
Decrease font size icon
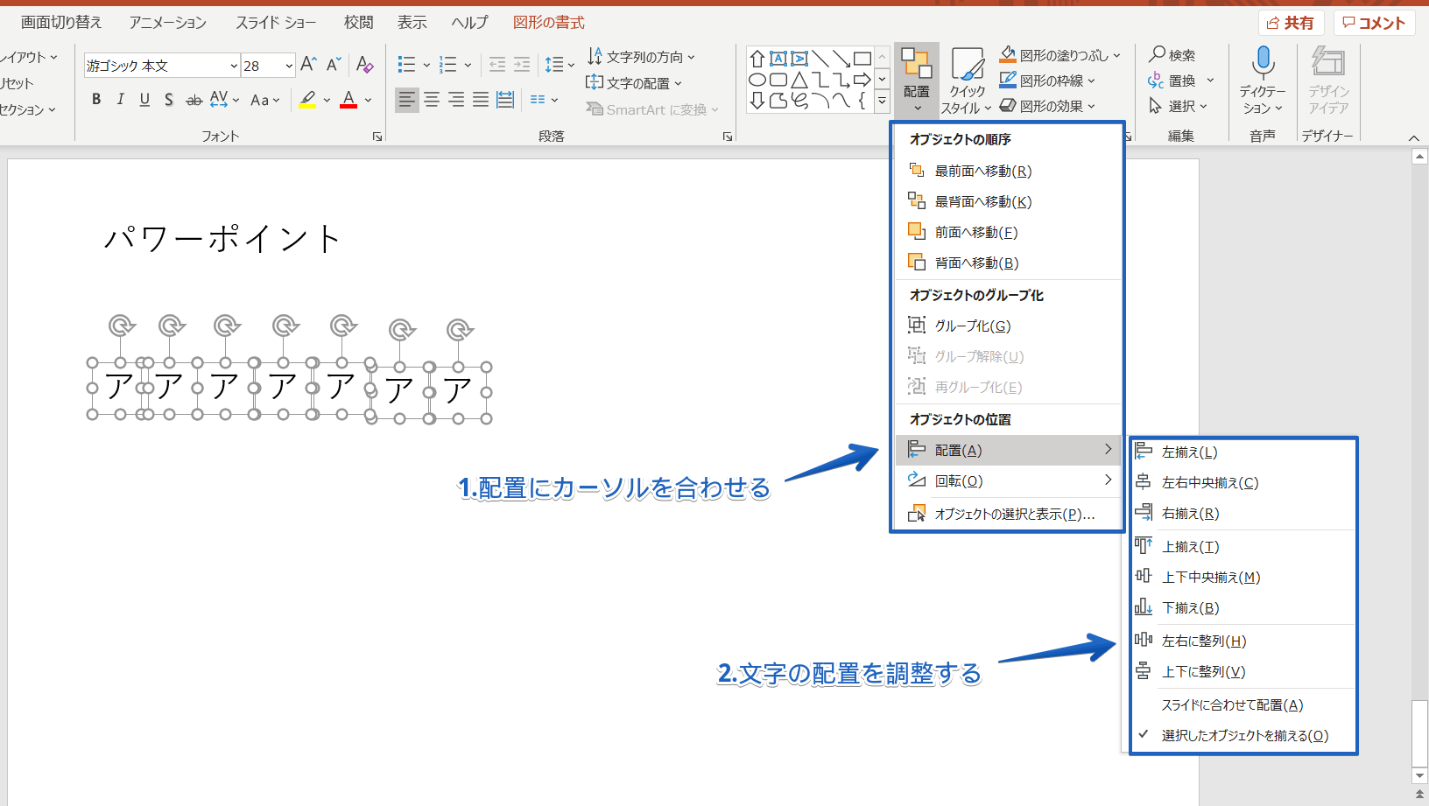click(334, 65)
